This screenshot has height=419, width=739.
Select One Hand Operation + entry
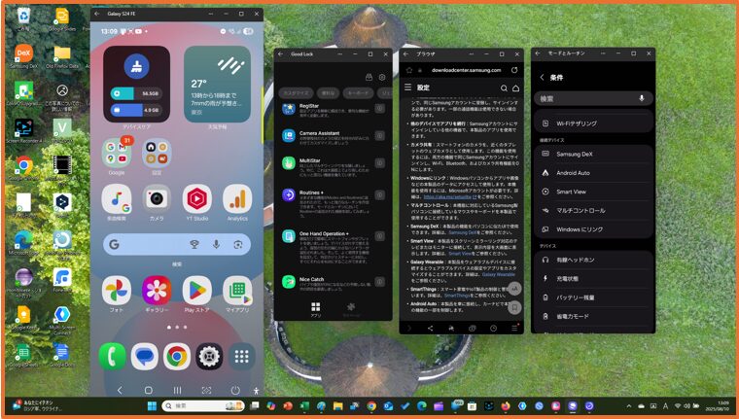pos(333,246)
